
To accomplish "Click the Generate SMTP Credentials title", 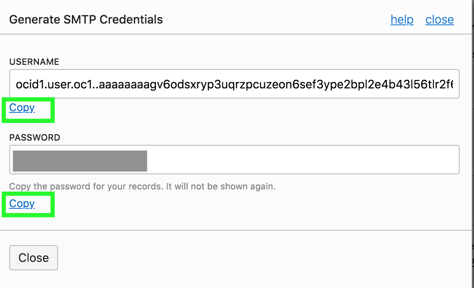I will pyautogui.click(x=86, y=19).
